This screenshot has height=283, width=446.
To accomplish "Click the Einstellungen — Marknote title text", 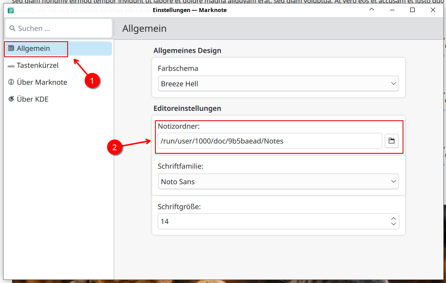I will coord(189,10).
